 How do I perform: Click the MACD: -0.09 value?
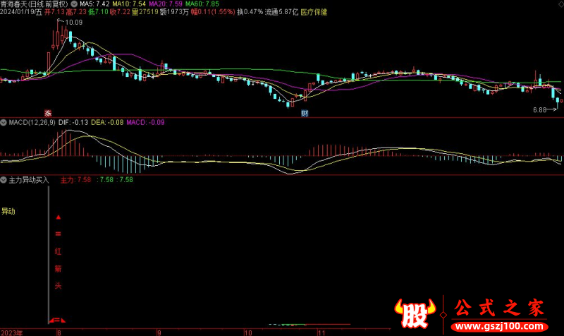(145, 122)
